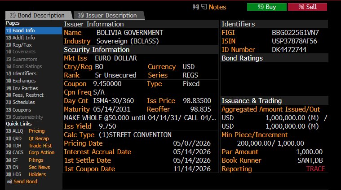Open the Coupons page
This screenshot has height=190, width=341.
[x=18, y=110]
